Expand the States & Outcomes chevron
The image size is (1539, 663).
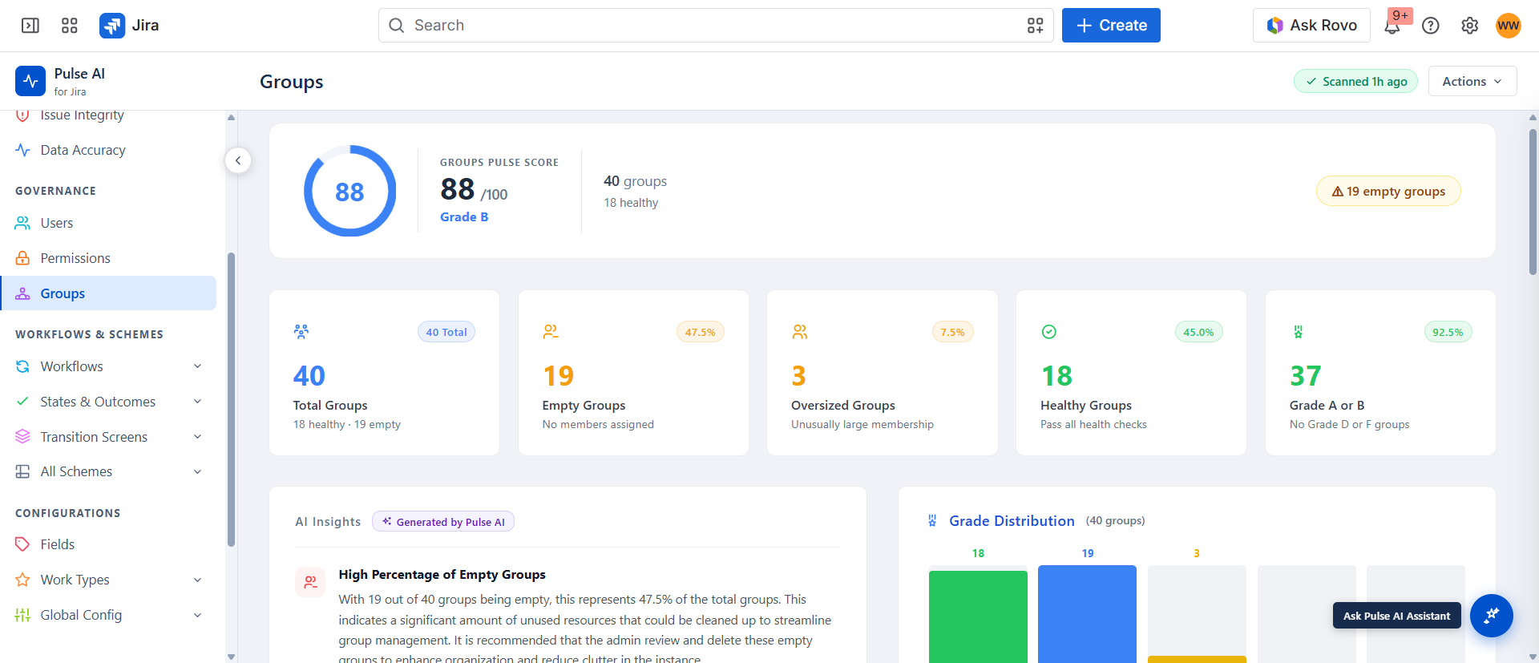[x=197, y=402]
